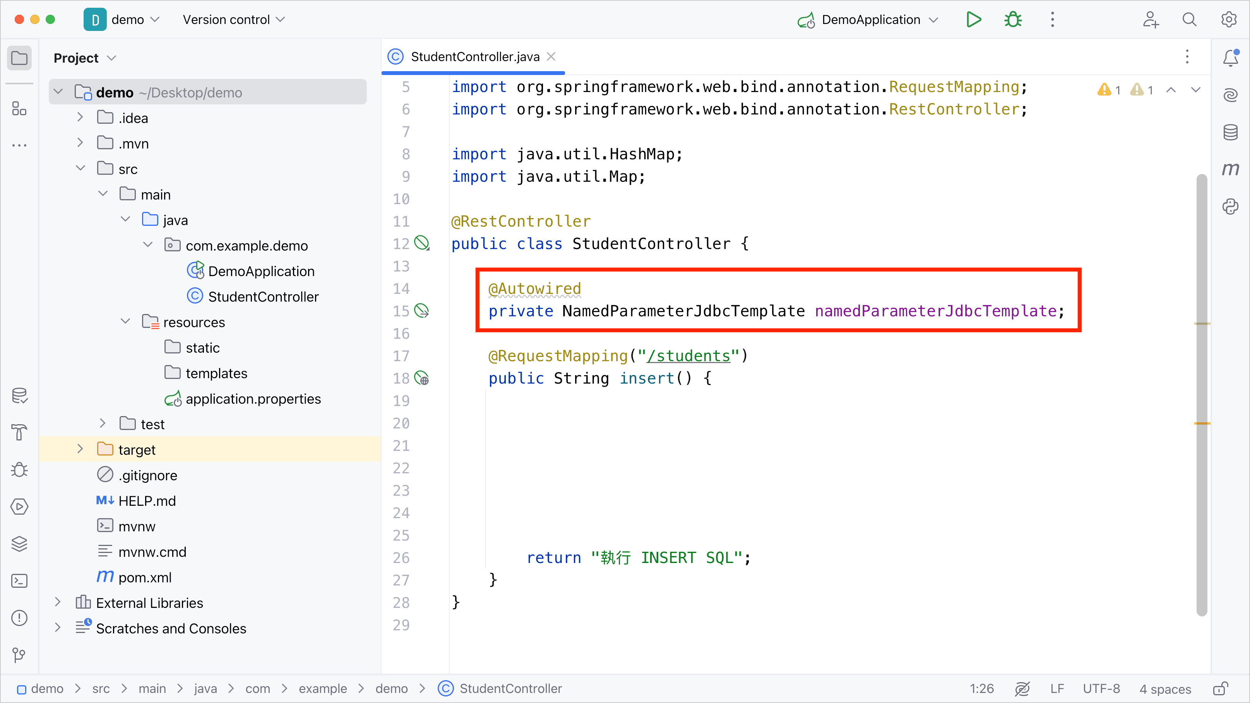Expand the .mvn folder
Screen dimensions: 1250x703
point(80,143)
